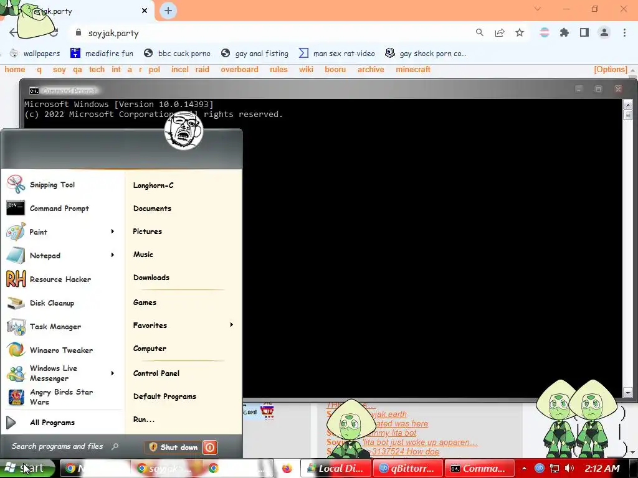Open the Run dialog
Viewport: 638px width, 478px height.
coord(144,419)
